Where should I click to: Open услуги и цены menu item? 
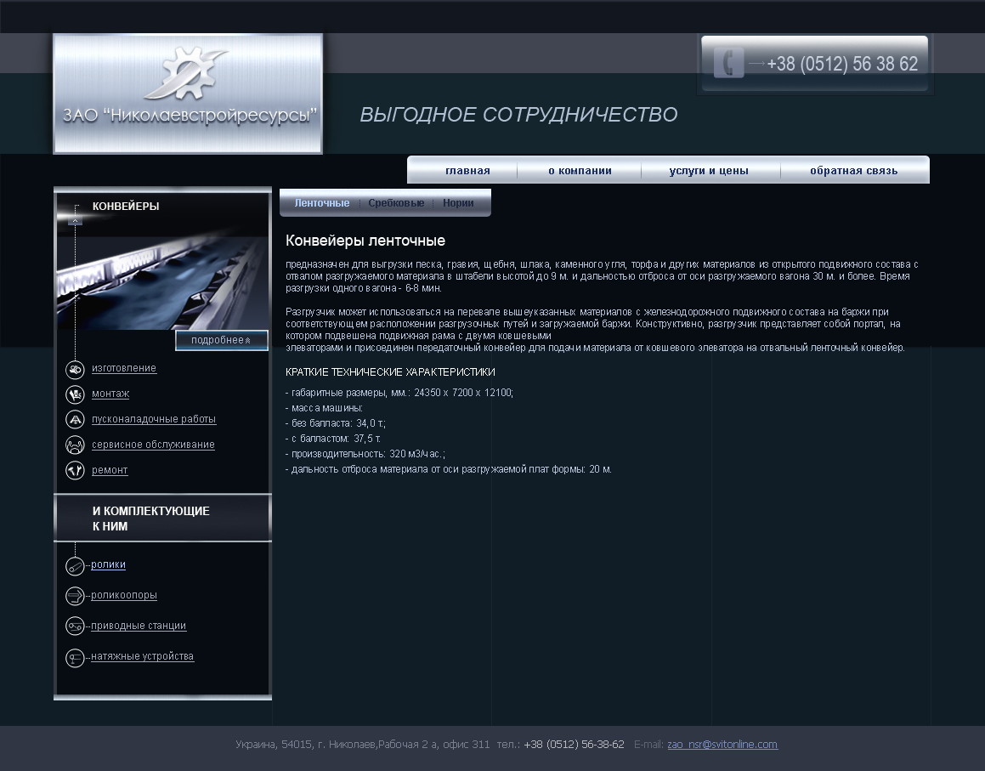coord(709,171)
